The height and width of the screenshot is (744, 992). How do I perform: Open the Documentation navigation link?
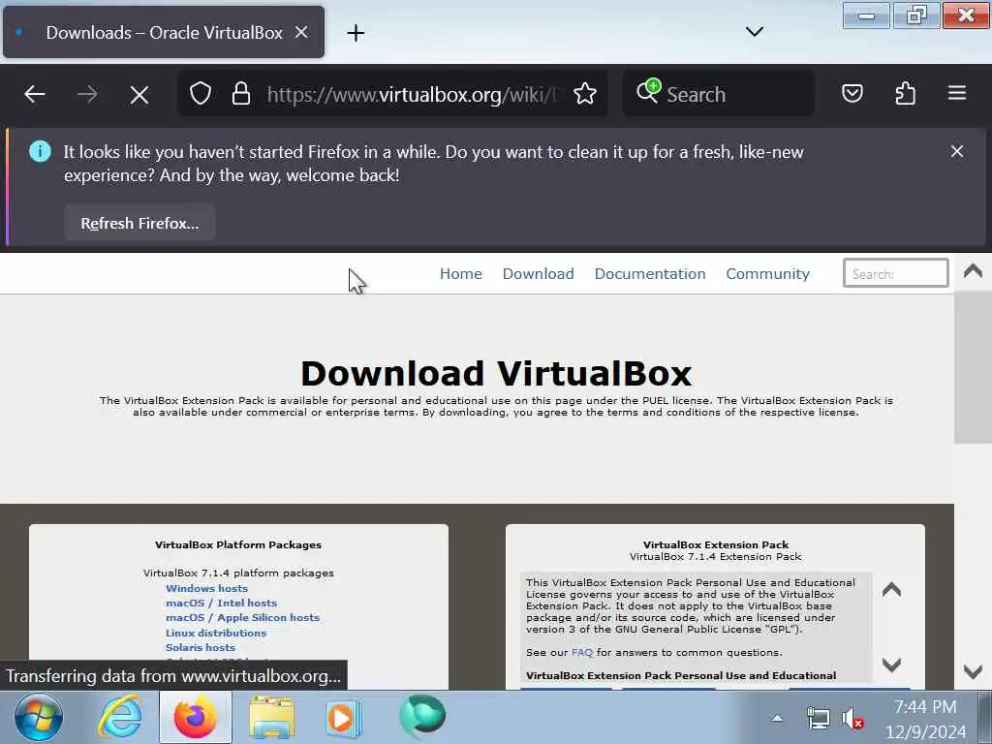650,274
